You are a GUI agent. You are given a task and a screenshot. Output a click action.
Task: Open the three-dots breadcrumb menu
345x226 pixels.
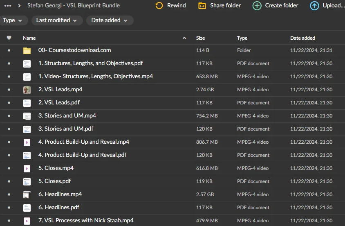click(x=8, y=6)
